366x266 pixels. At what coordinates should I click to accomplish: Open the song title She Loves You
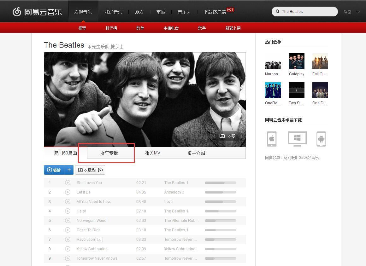click(89, 183)
